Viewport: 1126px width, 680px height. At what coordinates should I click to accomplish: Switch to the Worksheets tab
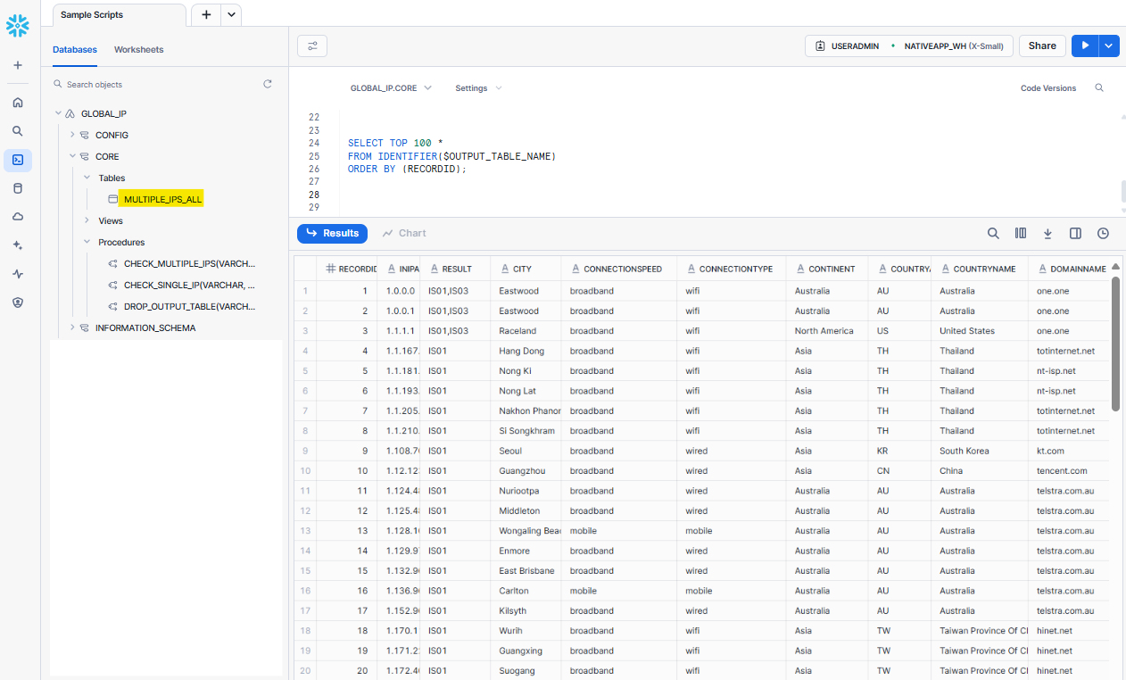pos(138,49)
